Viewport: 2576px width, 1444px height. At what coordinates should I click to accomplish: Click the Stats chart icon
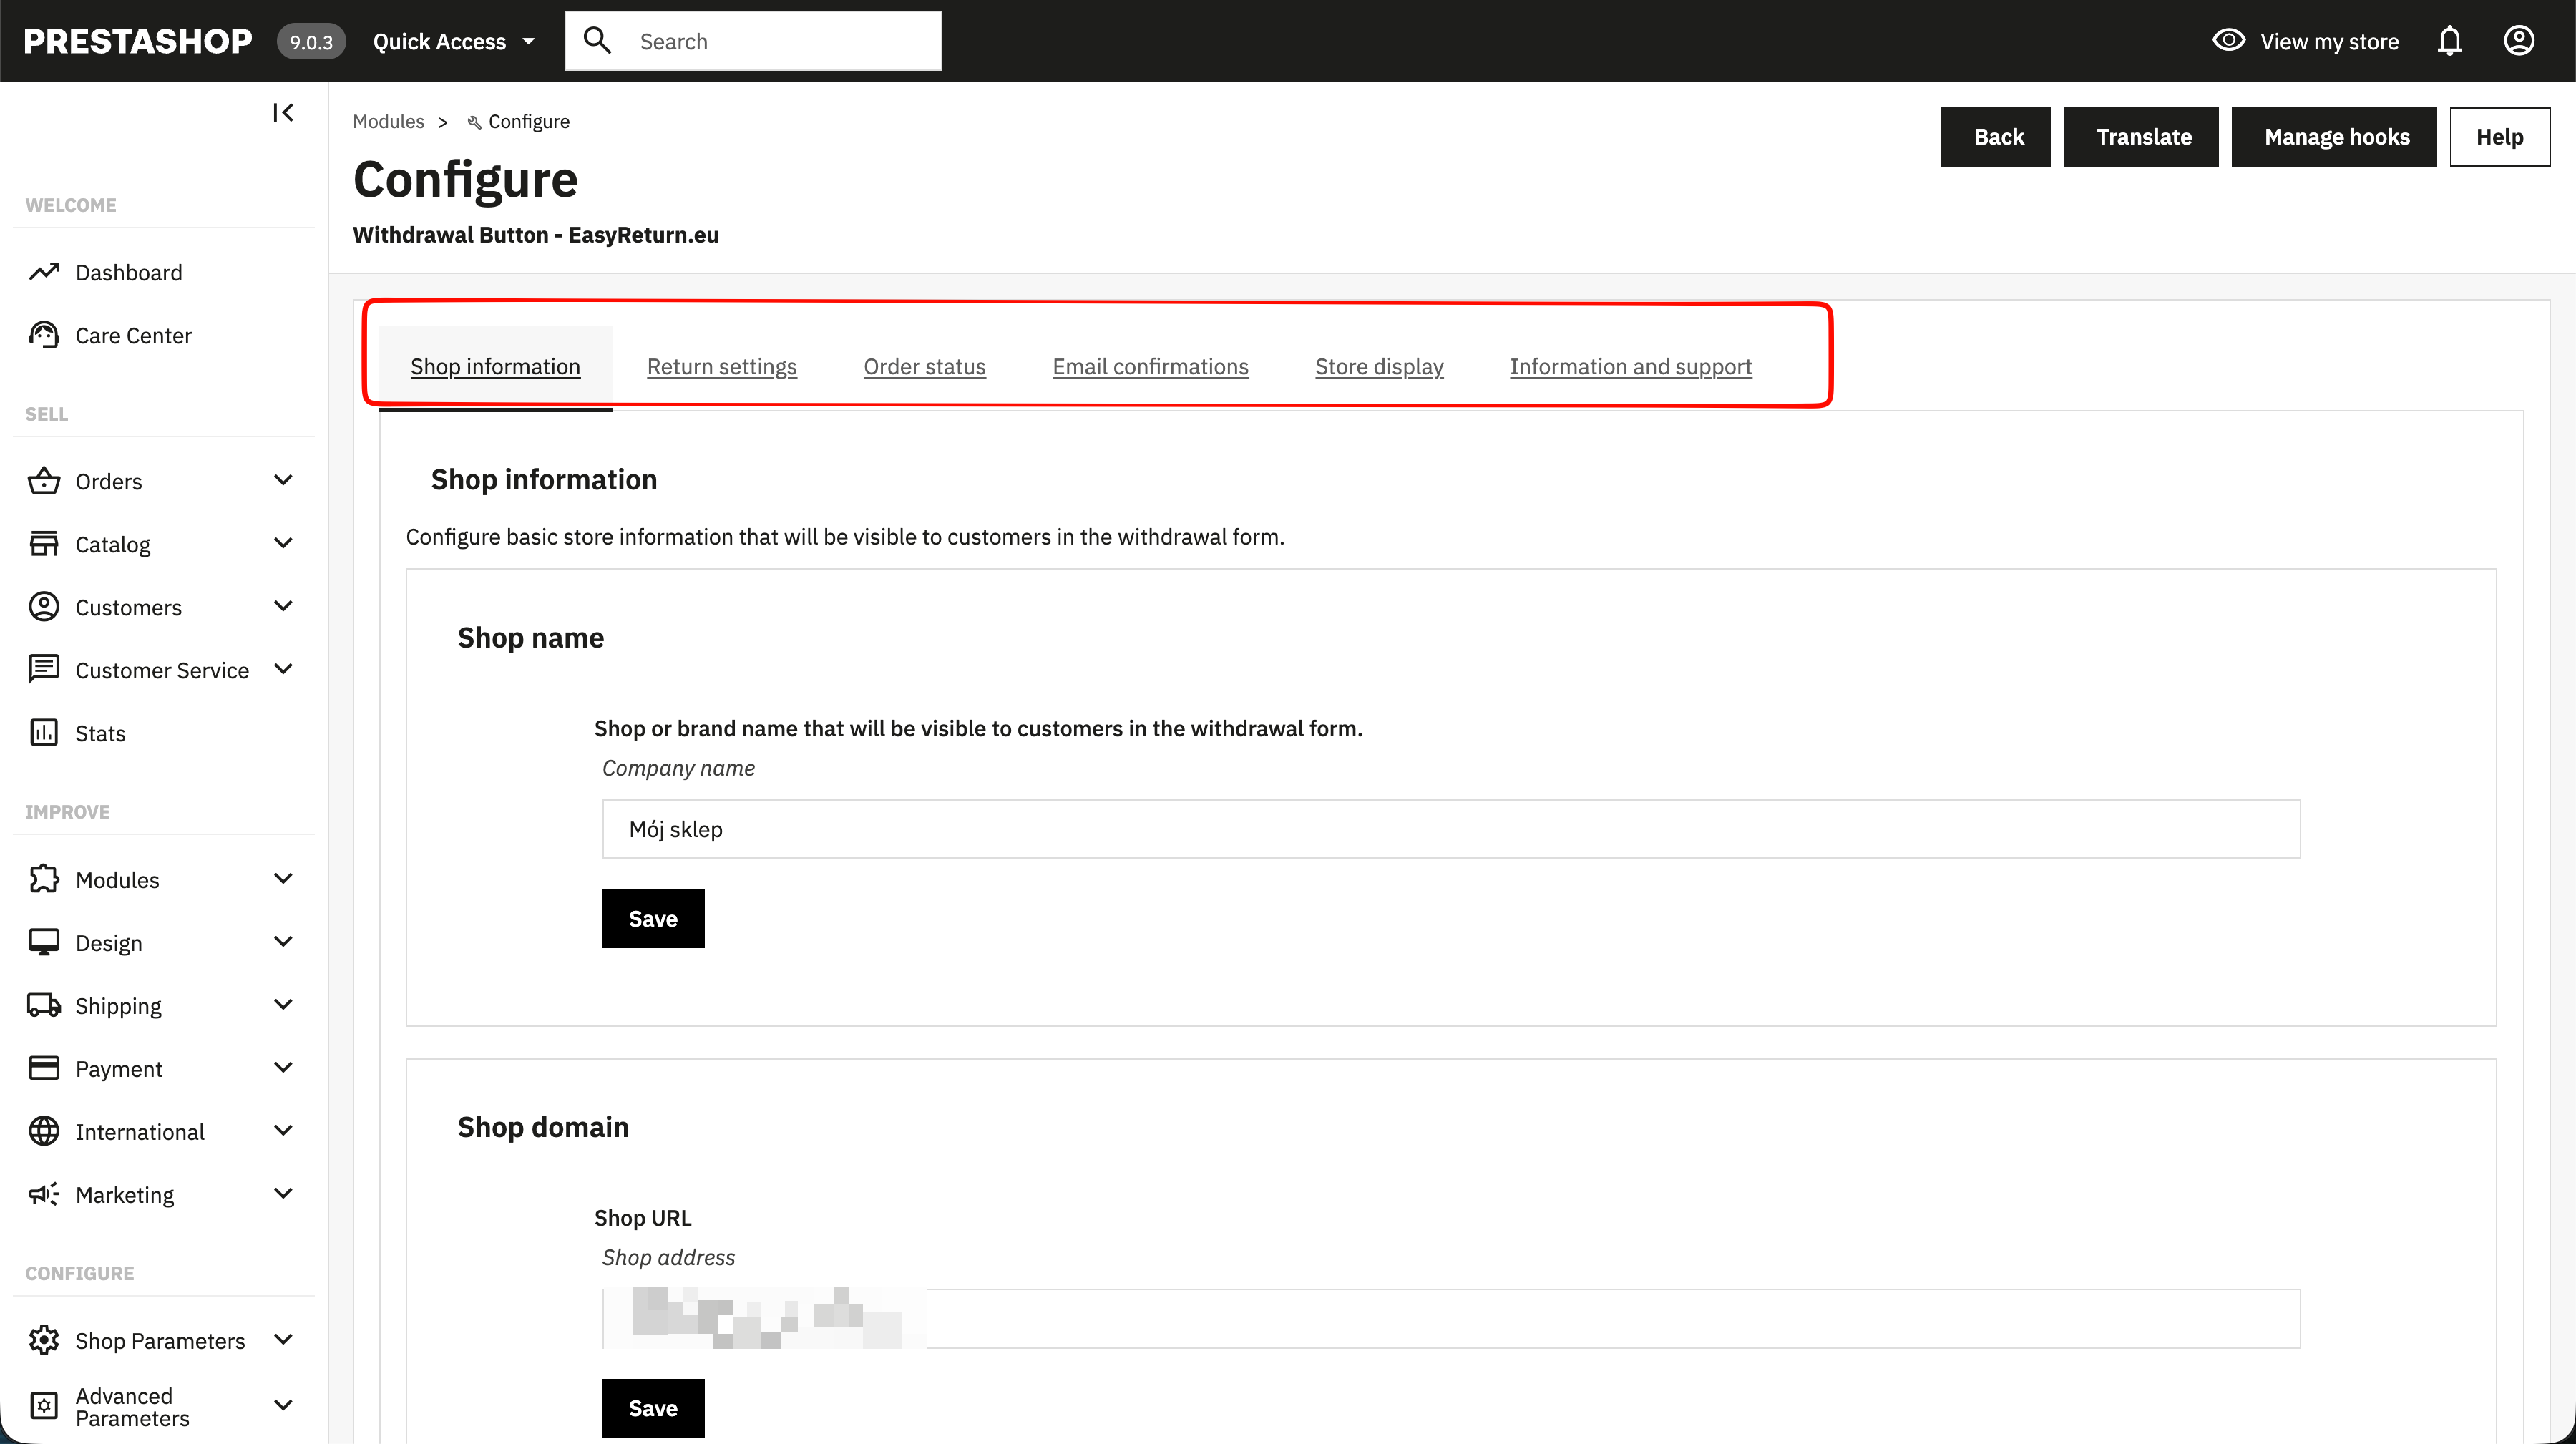tap(44, 733)
